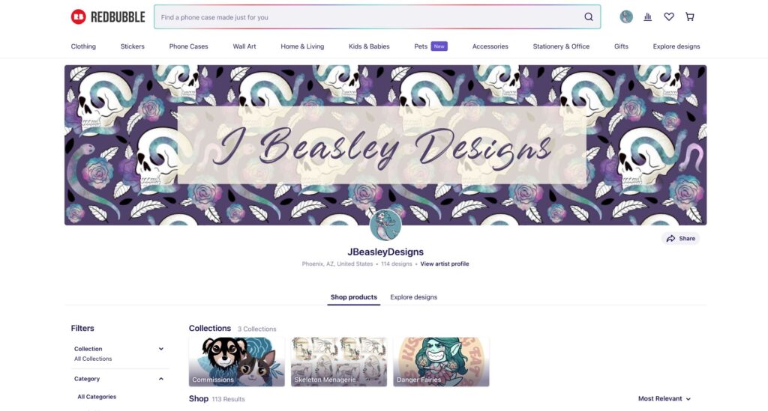Expand the Collection filter
This screenshot has height=411, width=768.
[119, 353]
